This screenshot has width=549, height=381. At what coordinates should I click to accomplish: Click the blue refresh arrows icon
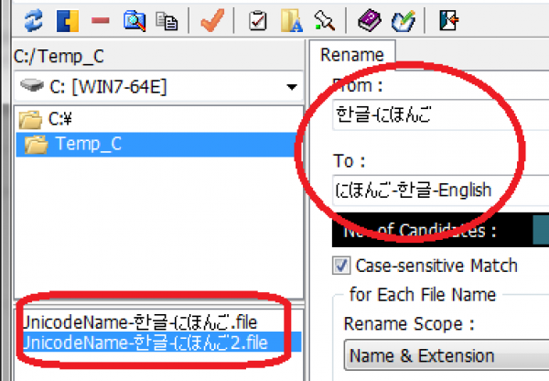pyautogui.click(x=34, y=21)
